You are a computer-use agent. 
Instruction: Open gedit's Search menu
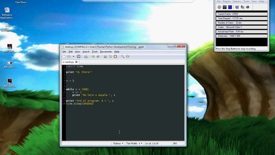pyautogui.click(x=86, y=52)
